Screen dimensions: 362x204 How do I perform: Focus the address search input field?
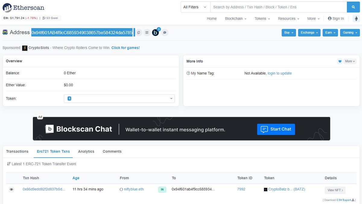[278, 7]
